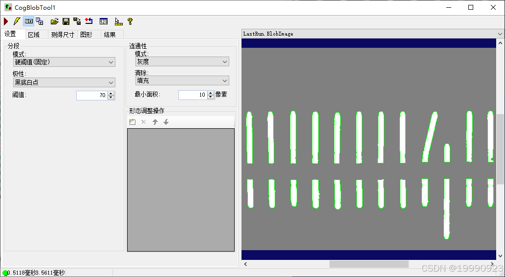
Task: Open the floating tool display icon
Action: point(40,21)
